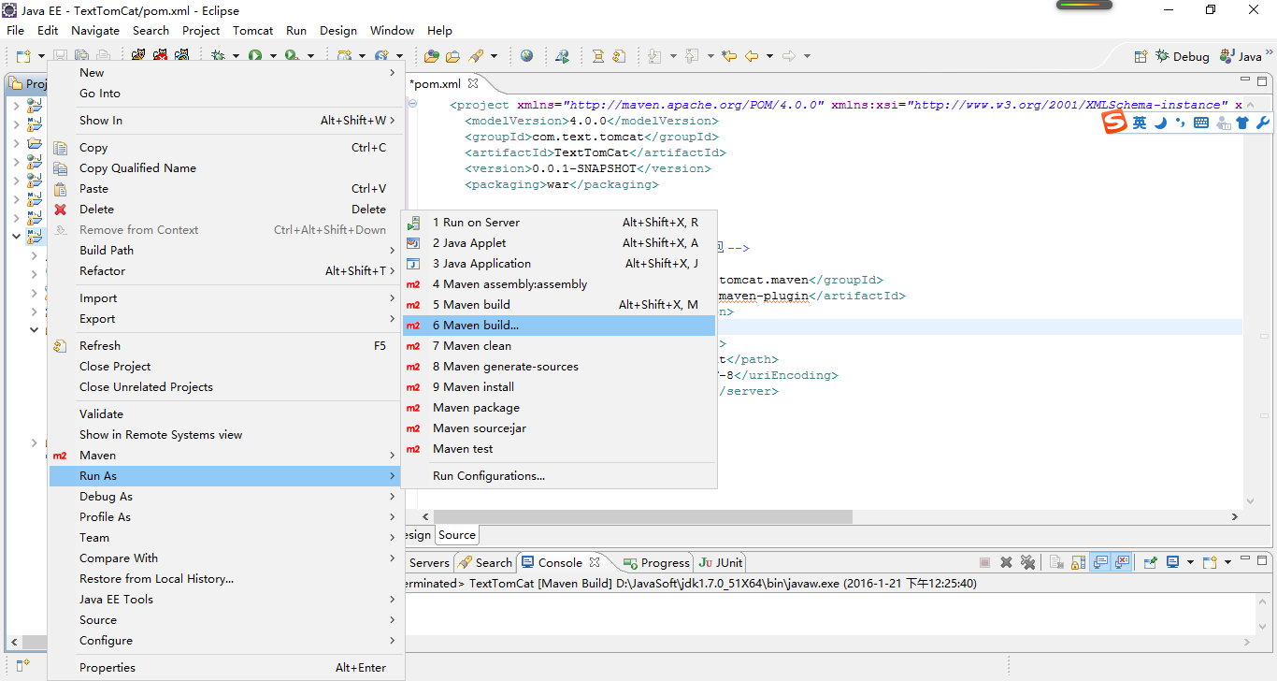Click Remove All Terminated Launches icon

(1028, 562)
